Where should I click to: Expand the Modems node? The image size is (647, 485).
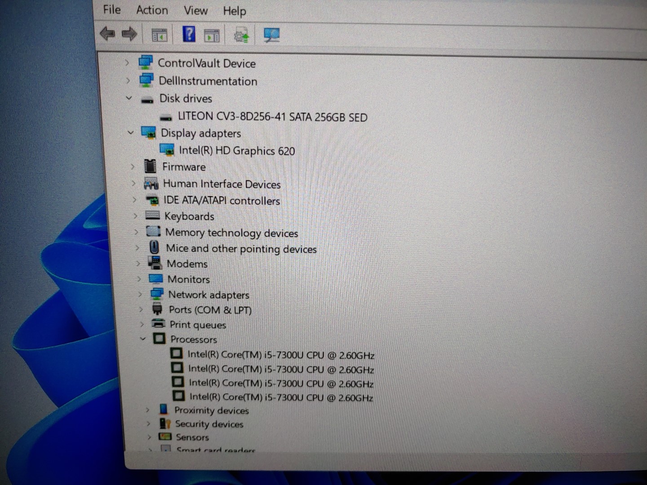tap(138, 264)
